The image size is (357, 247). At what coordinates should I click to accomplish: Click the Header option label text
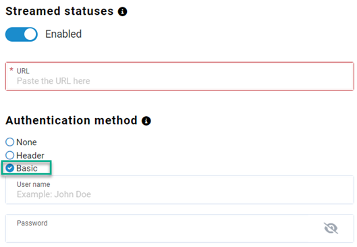point(30,155)
